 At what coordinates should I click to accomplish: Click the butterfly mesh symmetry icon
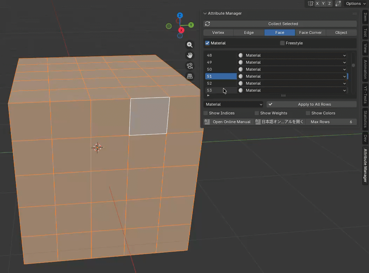coord(310,3)
